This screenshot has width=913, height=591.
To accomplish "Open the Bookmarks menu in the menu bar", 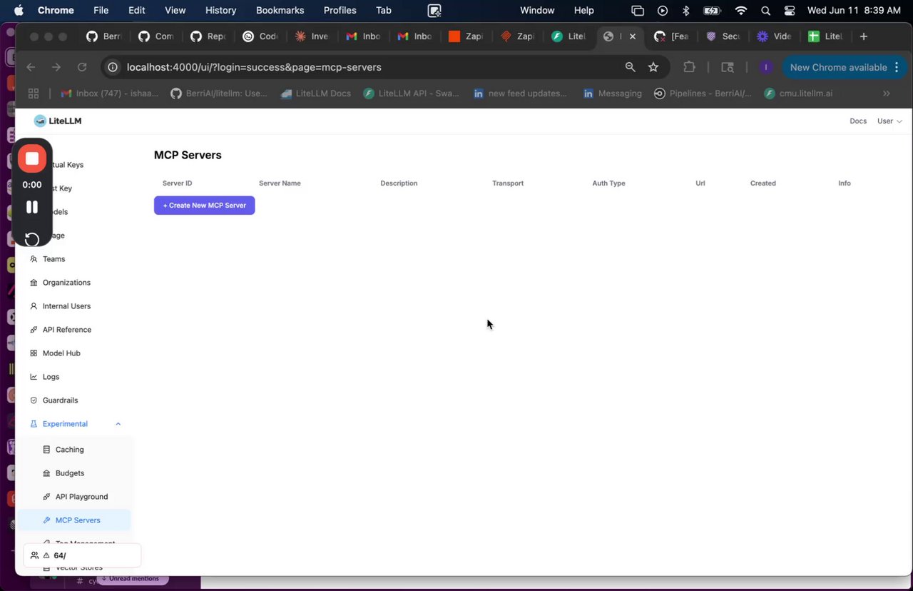I will click(x=280, y=10).
